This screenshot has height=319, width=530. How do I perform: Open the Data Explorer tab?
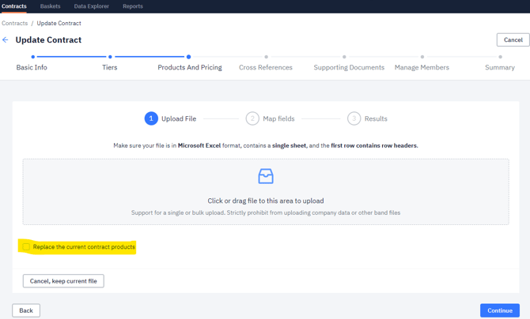92,6
